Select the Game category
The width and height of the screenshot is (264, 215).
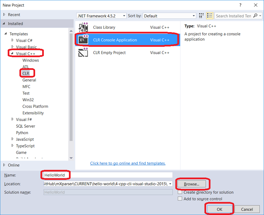point(21,152)
